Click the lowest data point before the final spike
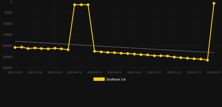Screen dimensions: 222x107 (207, 60)
